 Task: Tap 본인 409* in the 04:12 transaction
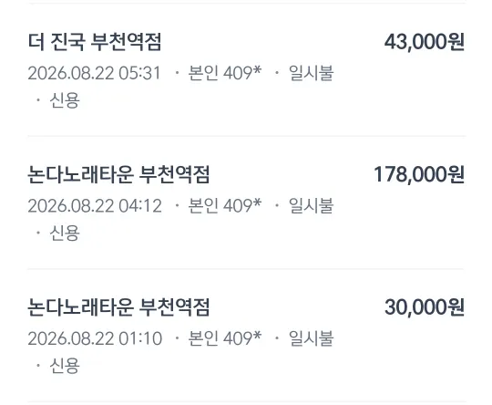[x=225, y=206]
